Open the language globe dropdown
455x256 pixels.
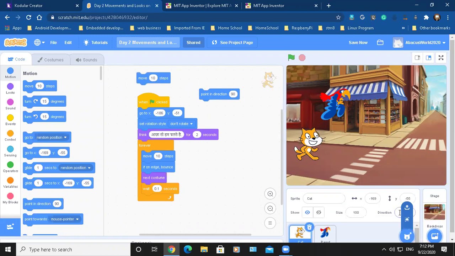(39, 43)
